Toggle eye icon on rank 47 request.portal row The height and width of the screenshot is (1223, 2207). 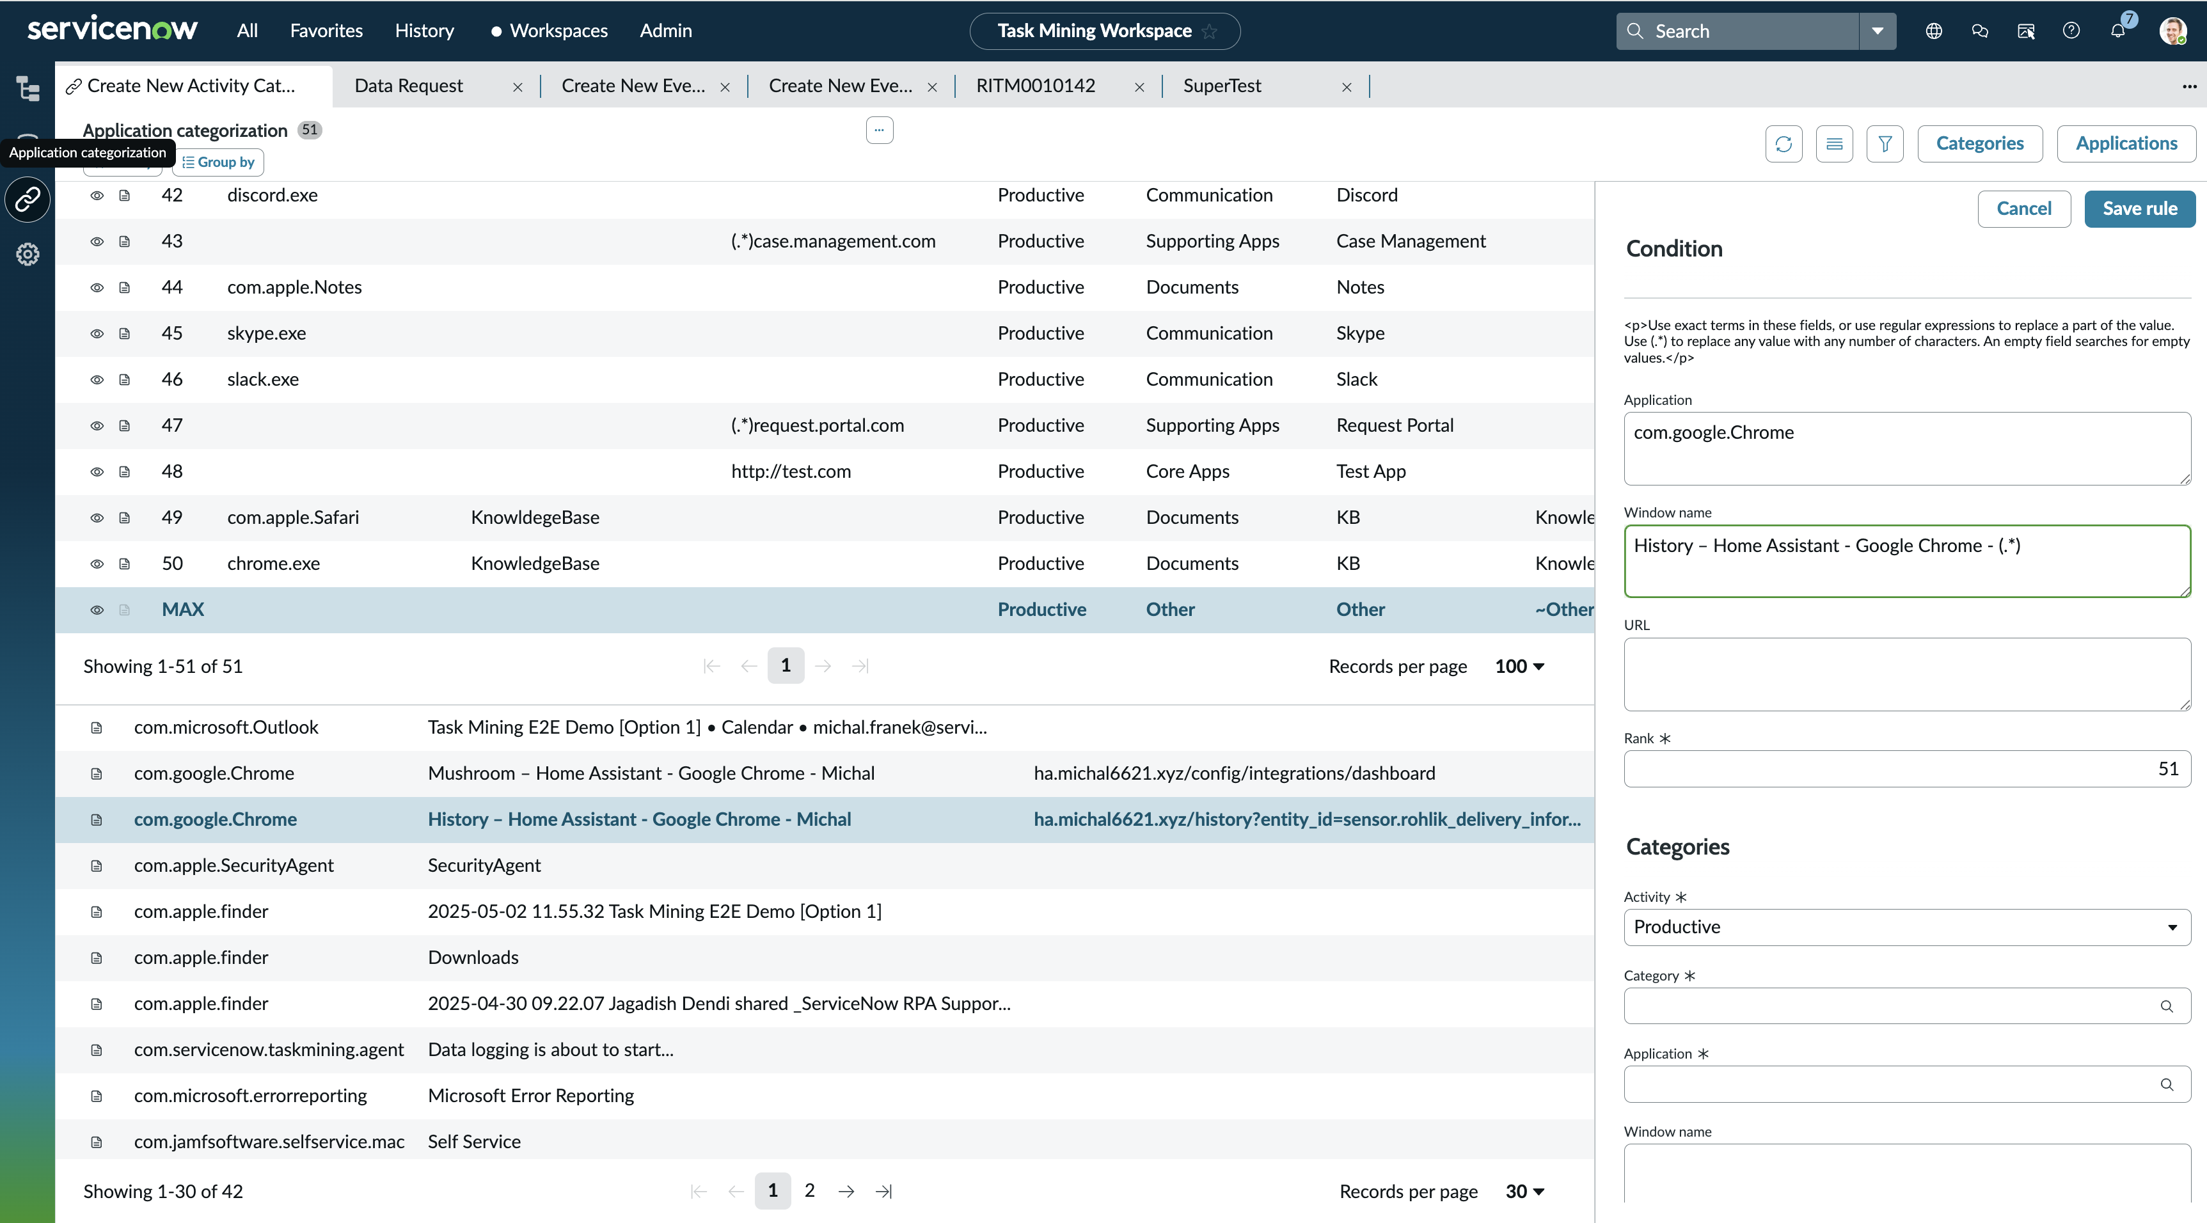coord(97,425)
